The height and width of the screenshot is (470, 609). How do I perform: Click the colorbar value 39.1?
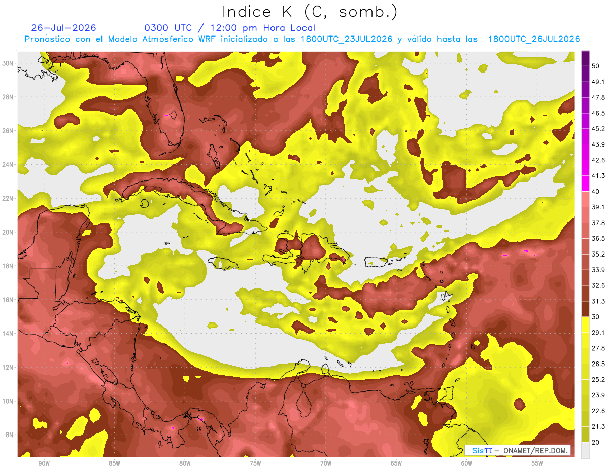[598, 207]
